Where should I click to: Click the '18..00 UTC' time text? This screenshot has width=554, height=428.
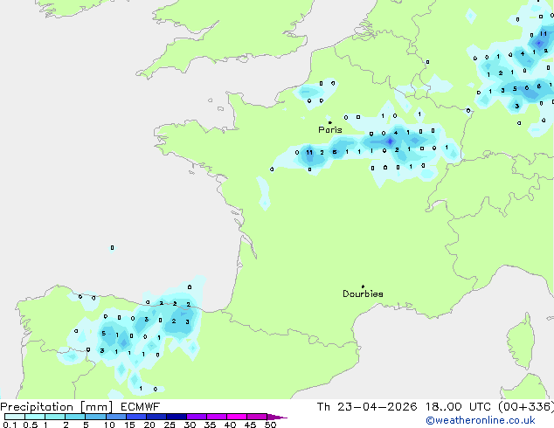click(458, 407)
